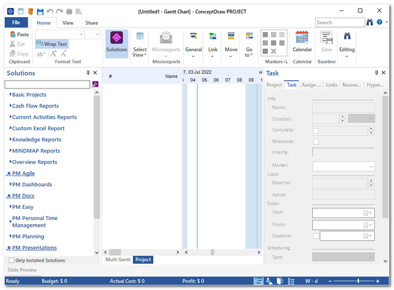Click the Paste clipboard icon
This screenshot has height=290, width=394.
point(18,34)
